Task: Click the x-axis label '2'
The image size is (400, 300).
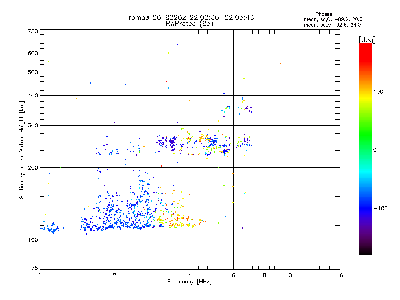Action: point(115,275)
